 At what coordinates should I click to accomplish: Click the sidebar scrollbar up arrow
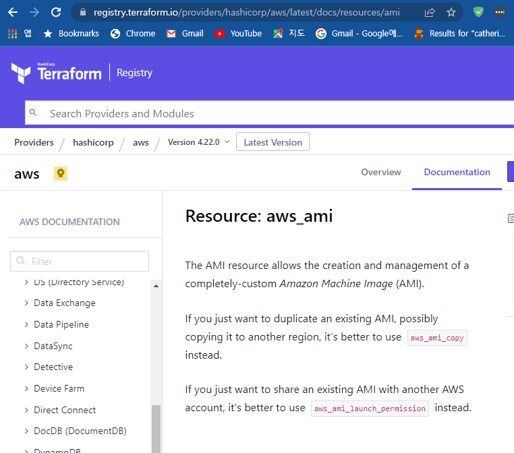156,286
